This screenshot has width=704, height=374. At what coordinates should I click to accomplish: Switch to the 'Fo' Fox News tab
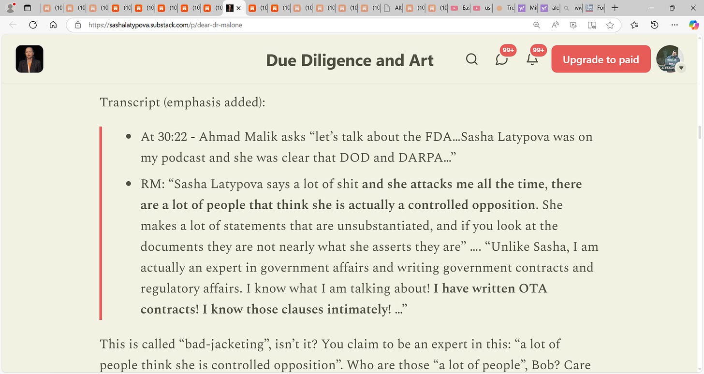pyautogui.click(x=595, y=8)
